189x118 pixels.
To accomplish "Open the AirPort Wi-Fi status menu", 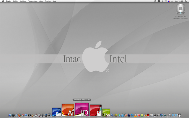I will [166, 1].
